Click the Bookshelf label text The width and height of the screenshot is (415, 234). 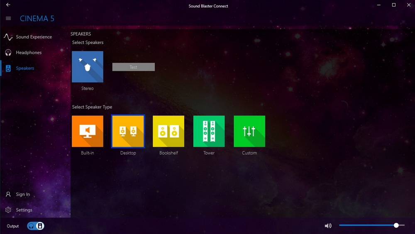pos(168,153)
